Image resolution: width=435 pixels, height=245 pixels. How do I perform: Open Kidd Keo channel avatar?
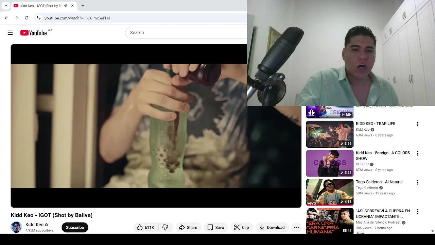tap(16, 227)
